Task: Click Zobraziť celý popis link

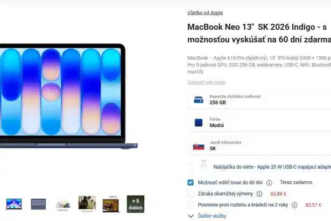Action: [206, 82]
